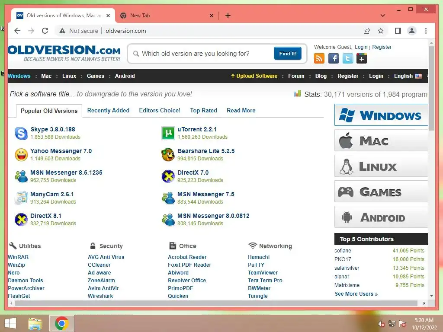Open a new tab with plus button
The height and width of the screenshot is (332, 443).
tap(228, 16)
